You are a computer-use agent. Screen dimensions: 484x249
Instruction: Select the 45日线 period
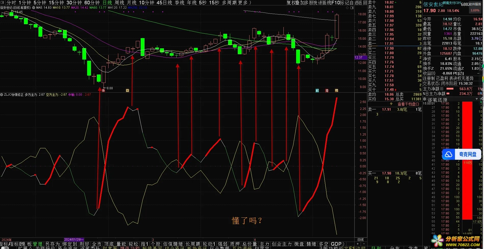point(164,3)
